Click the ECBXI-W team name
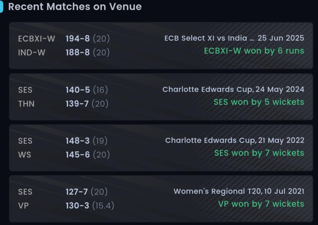Image resolution: width=318 pixels, height=225 pixels. pyautogui.click(x=37, y=39)
